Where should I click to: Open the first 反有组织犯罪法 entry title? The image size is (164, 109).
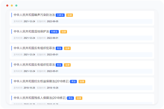pyautogui.click(x=34, y=48)
